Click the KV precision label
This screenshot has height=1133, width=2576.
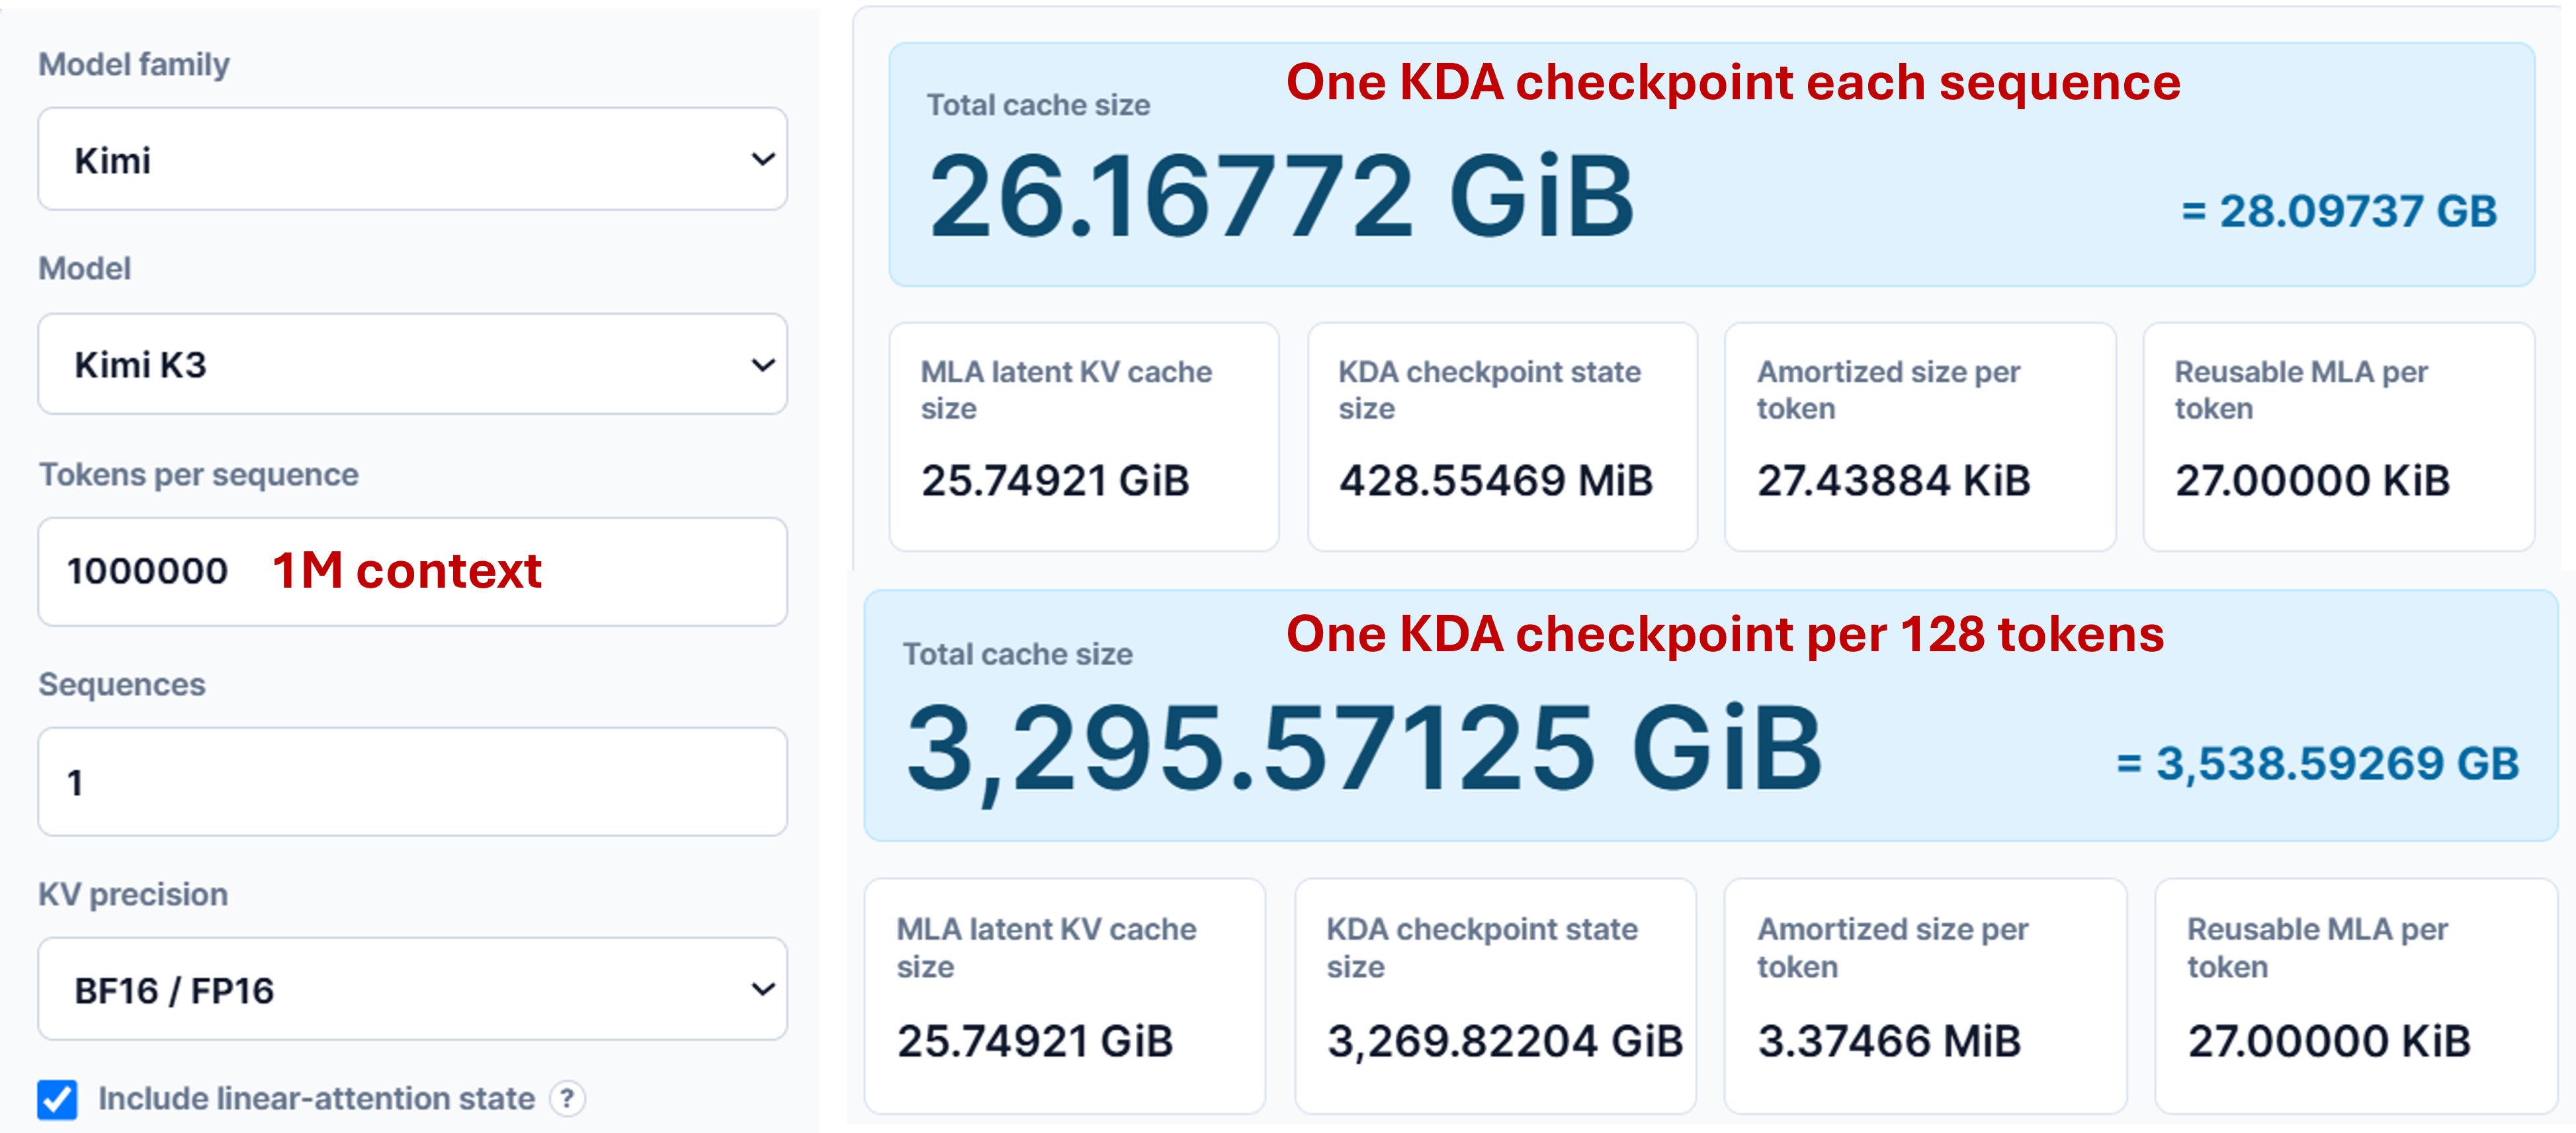(x=133, y=894)
